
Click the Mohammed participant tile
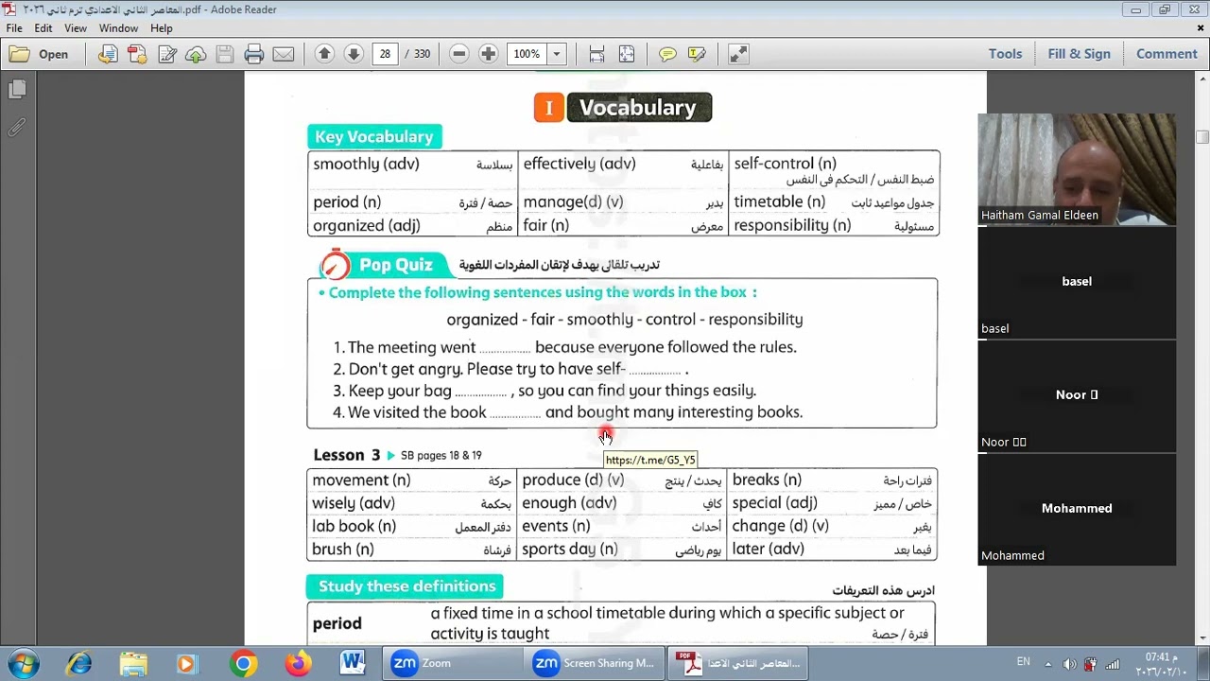1077,509
